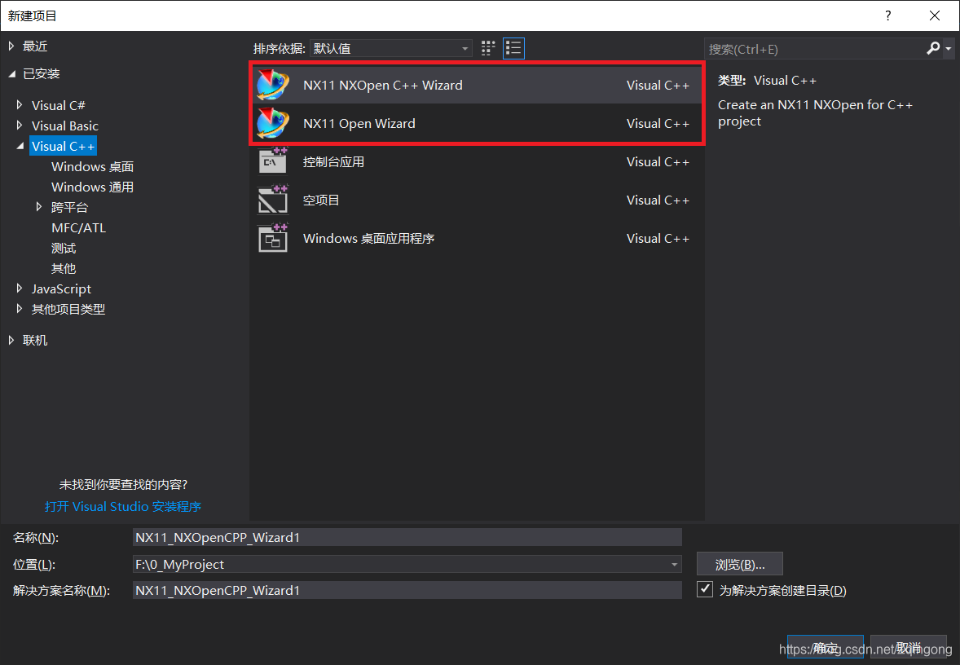This screenshot has width=960, height=665.
Task: Click the search magnifier icon
Action: 933,48
